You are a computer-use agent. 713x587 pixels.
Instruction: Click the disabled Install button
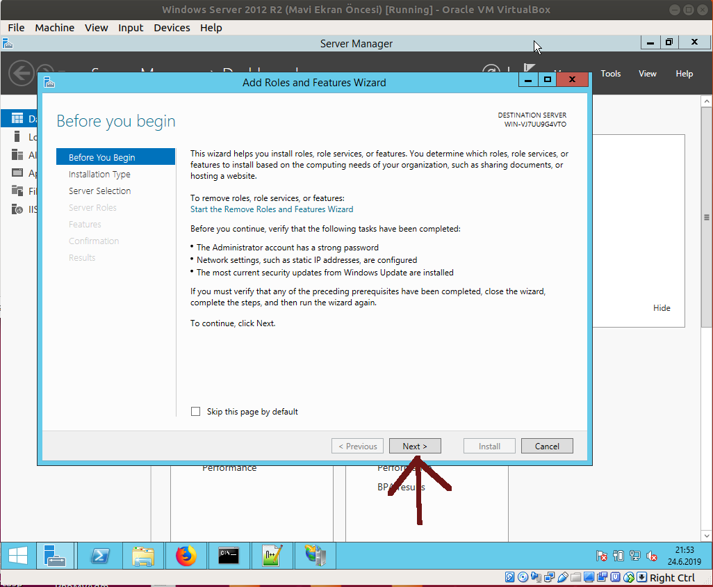489,446
